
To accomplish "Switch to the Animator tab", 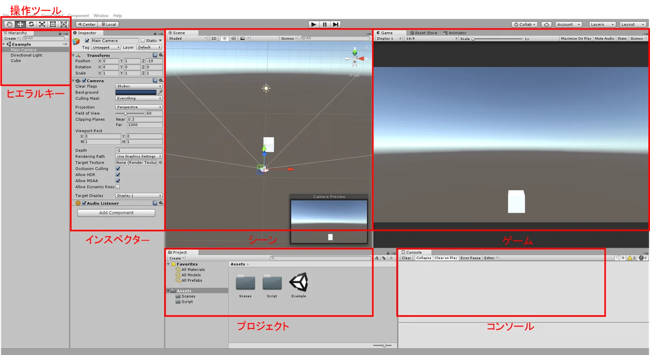I will [x=455, y=33].
